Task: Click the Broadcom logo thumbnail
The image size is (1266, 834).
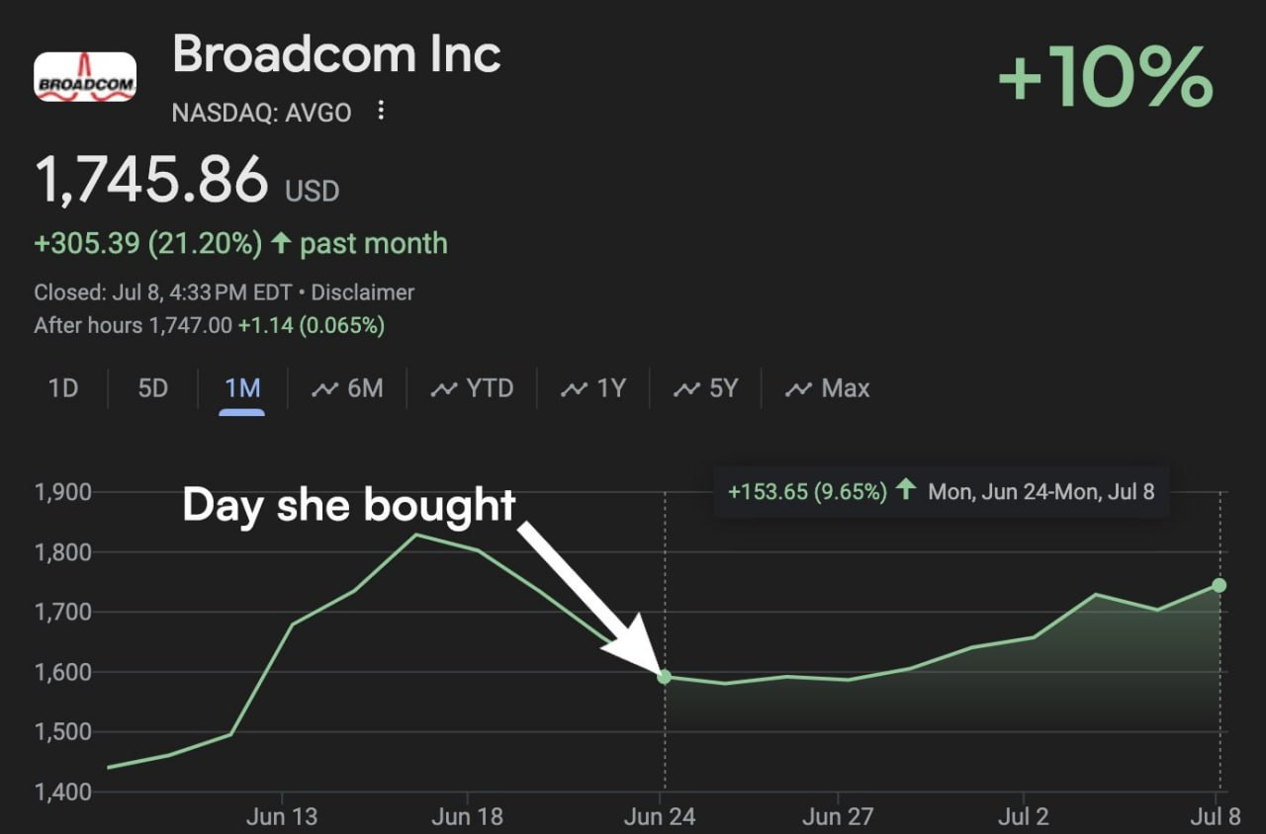Action: [85, 77]
